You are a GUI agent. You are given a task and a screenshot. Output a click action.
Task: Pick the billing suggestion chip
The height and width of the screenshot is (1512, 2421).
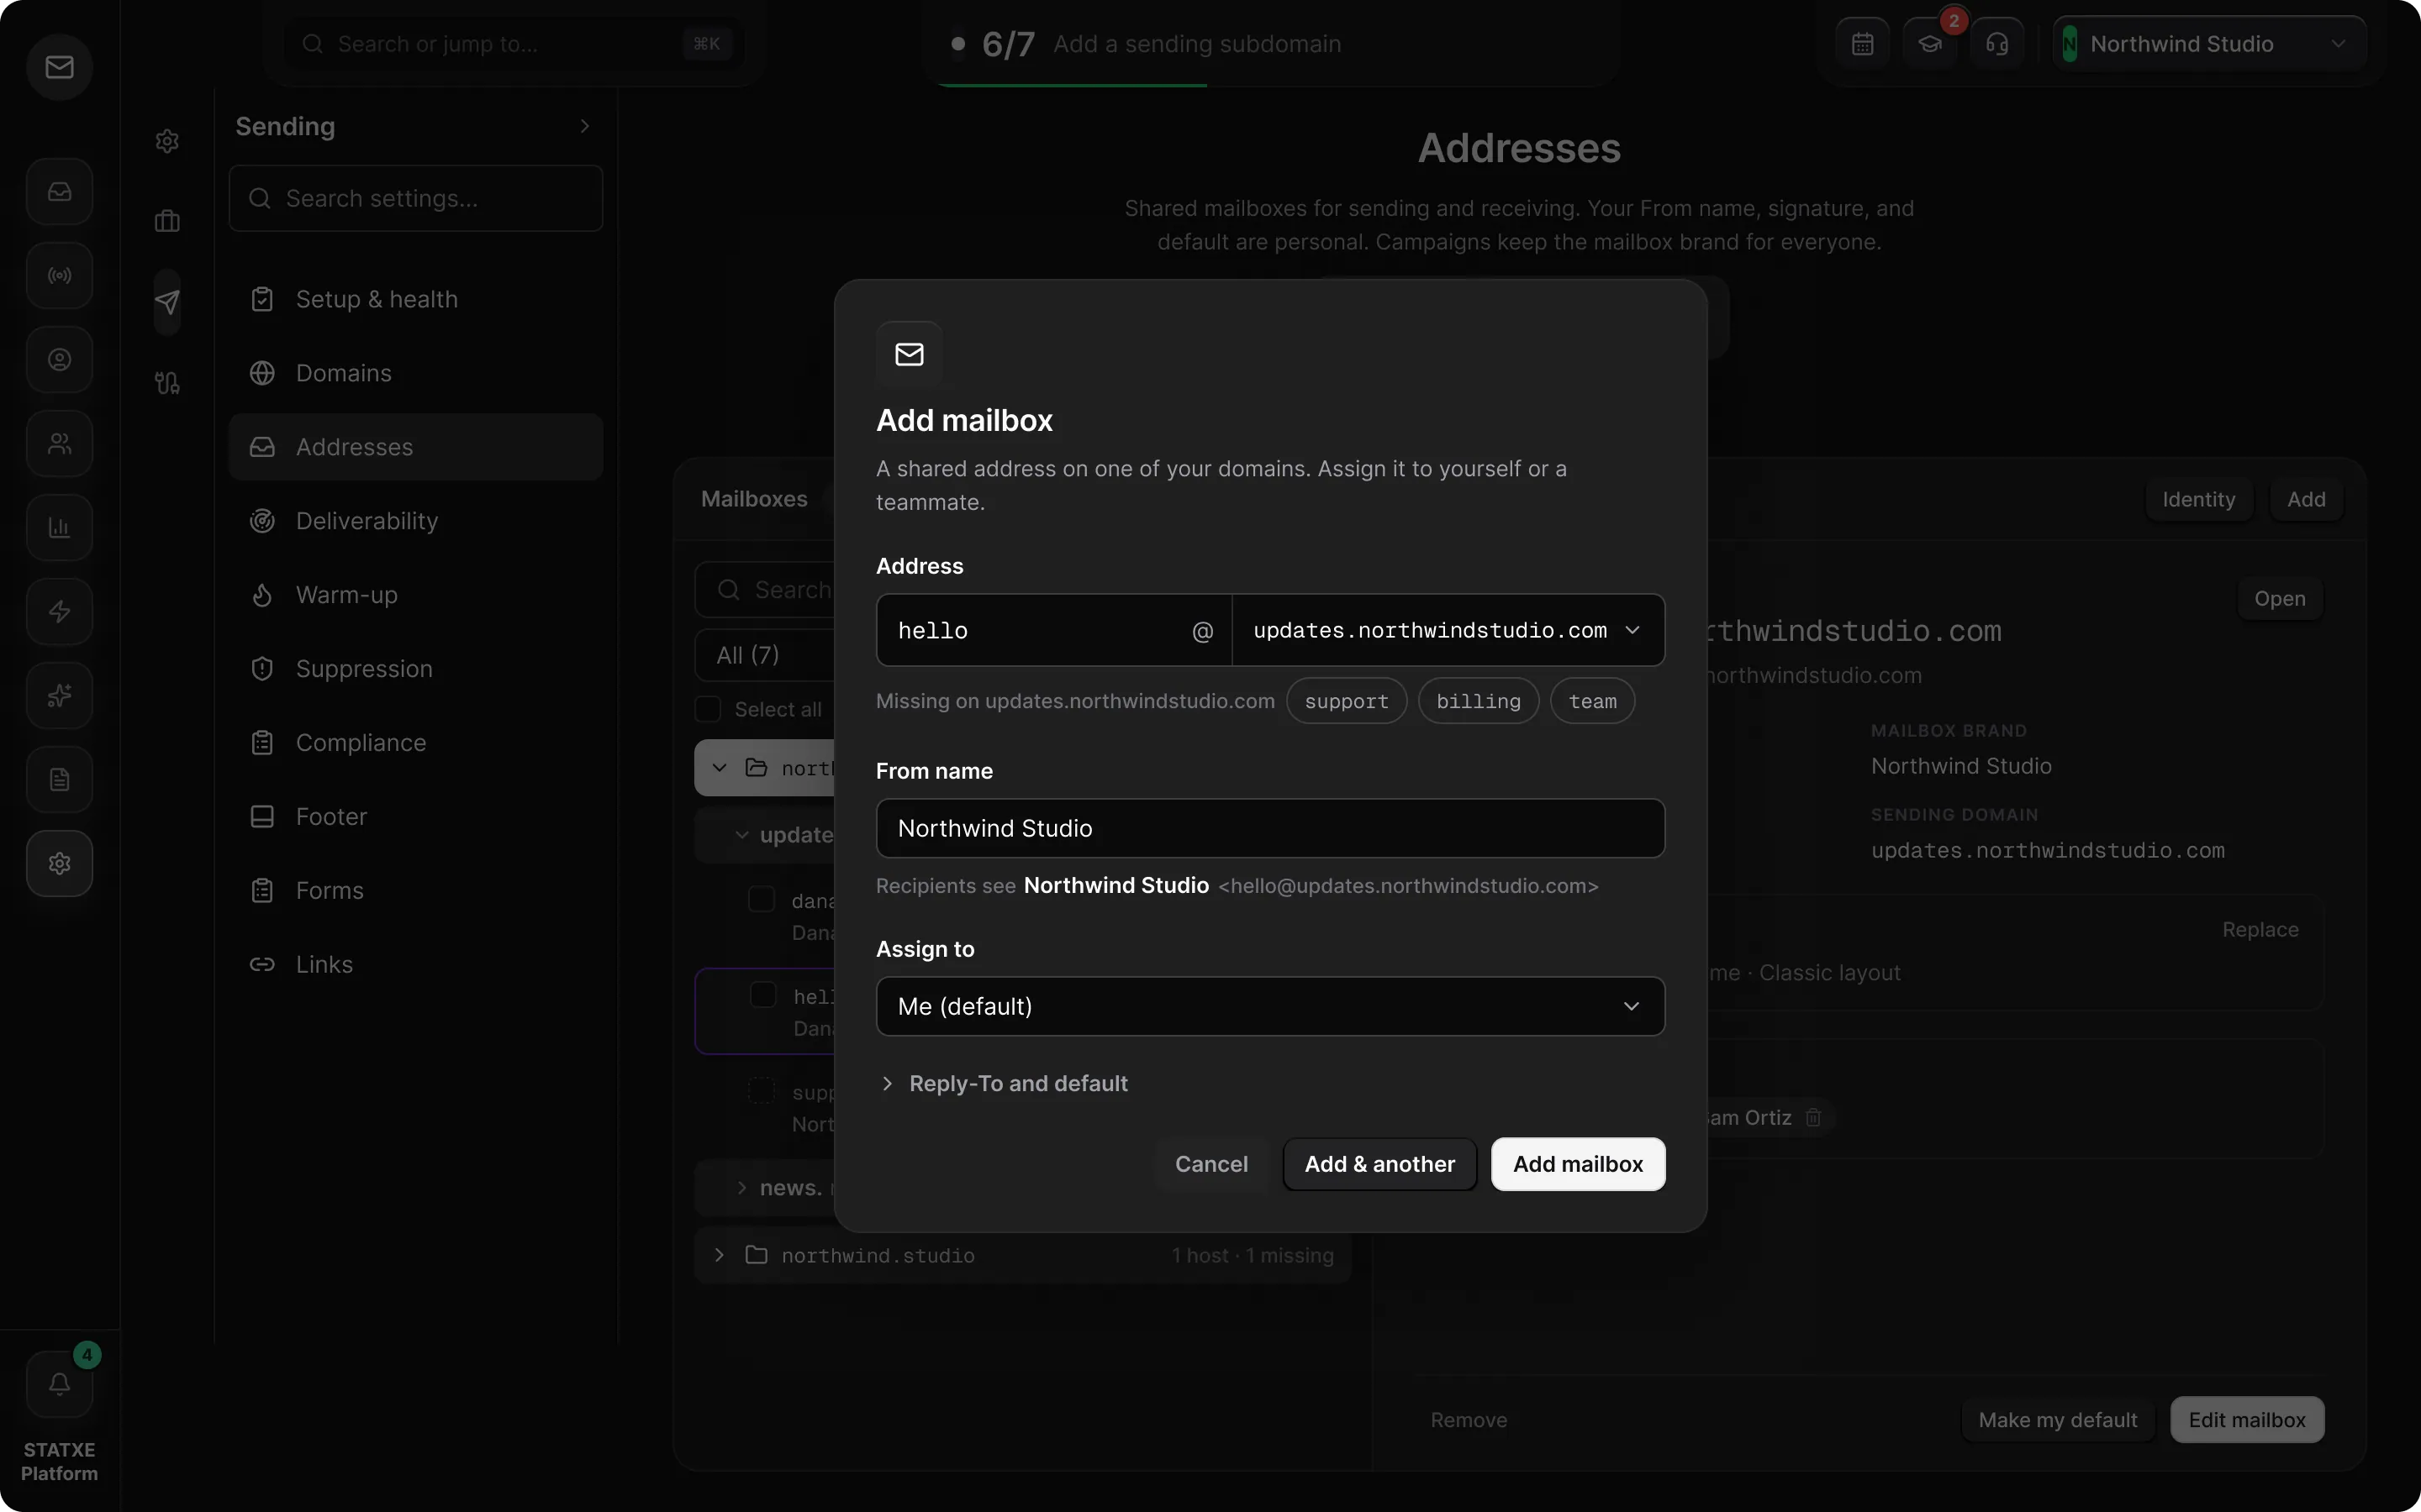tap(1479, 701)
